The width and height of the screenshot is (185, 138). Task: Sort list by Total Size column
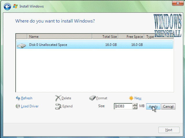pyautogui.click(x=105, y=37)
